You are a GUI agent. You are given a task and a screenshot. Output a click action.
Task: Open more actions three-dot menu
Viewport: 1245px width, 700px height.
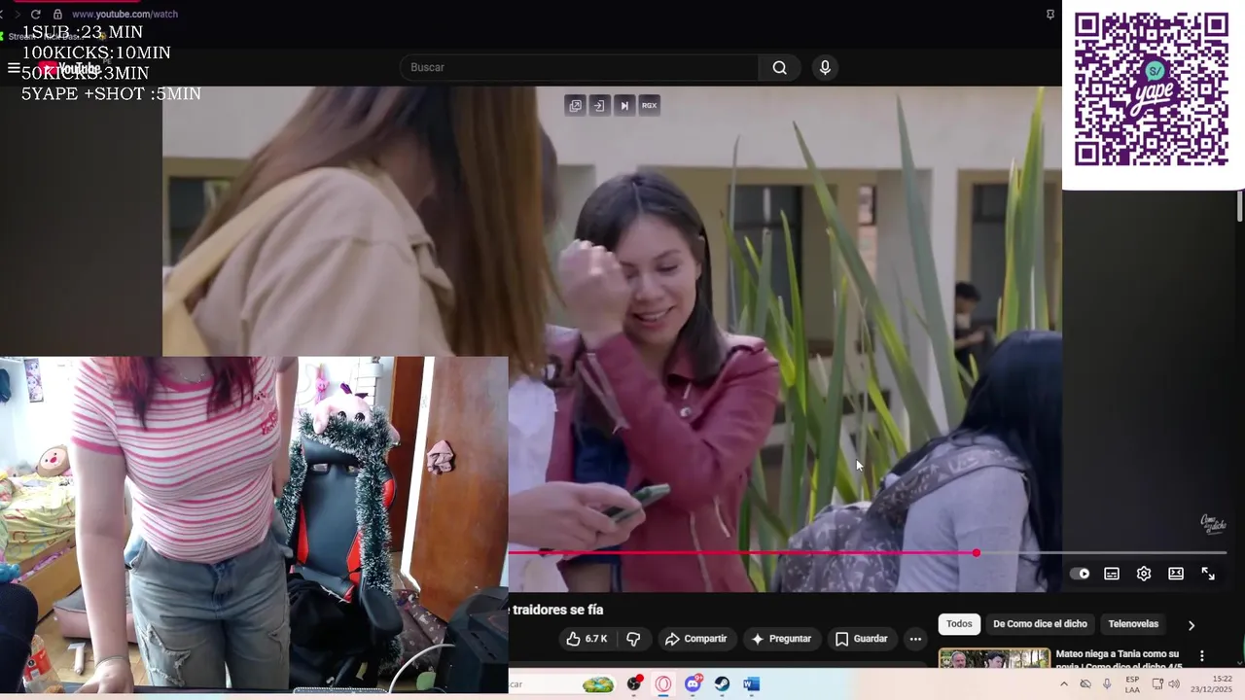pyautogui.click(x=915, y=639)
